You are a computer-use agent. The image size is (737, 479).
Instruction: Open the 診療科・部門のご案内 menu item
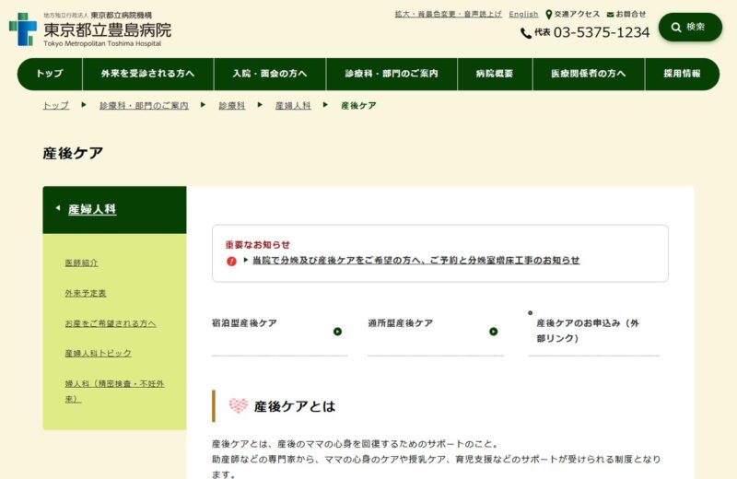392,74
